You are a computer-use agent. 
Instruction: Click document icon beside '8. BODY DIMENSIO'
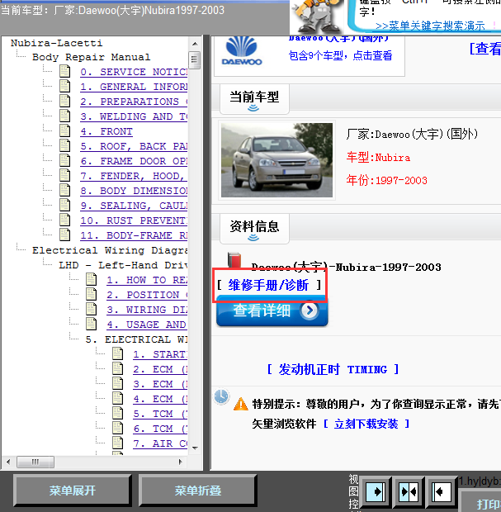[x=64, y=191]
